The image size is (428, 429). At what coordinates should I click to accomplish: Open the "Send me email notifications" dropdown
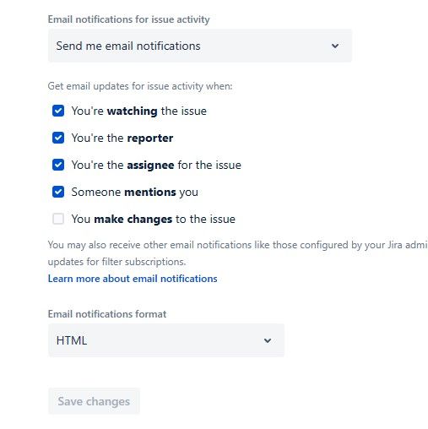point(200,46)
